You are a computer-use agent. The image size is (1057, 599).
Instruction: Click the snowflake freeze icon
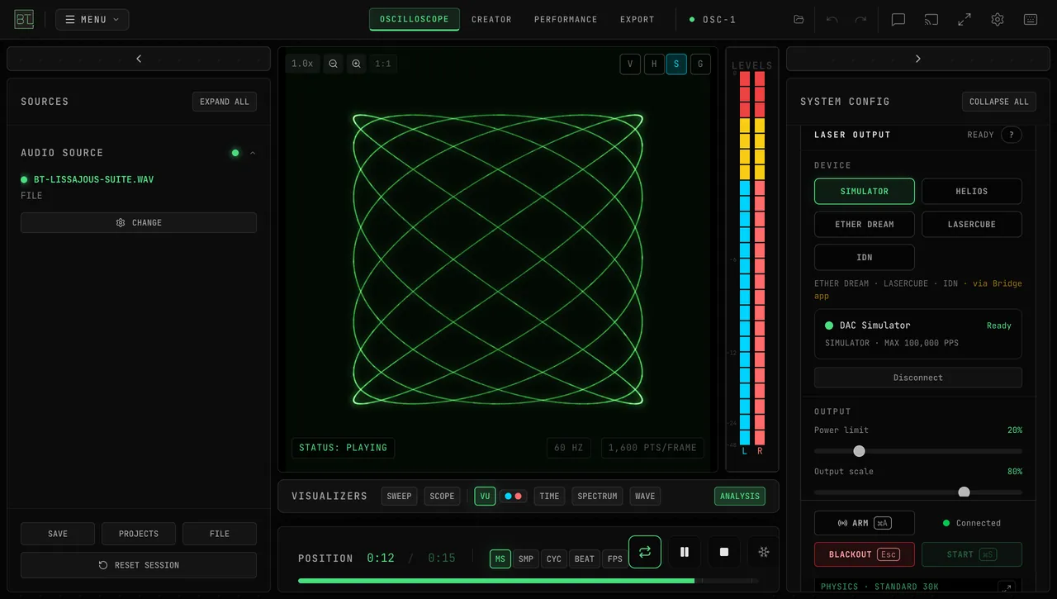pyautogui.click(x=764, y=552)
